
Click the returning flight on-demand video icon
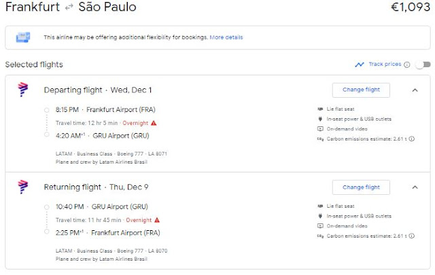[x=320, y=225]
